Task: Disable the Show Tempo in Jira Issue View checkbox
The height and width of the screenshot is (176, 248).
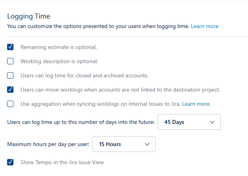Action: pos(11,162)
